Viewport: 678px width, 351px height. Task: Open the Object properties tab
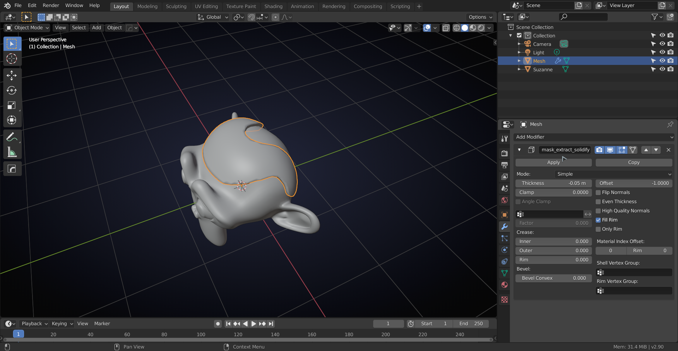coord(505,215)
